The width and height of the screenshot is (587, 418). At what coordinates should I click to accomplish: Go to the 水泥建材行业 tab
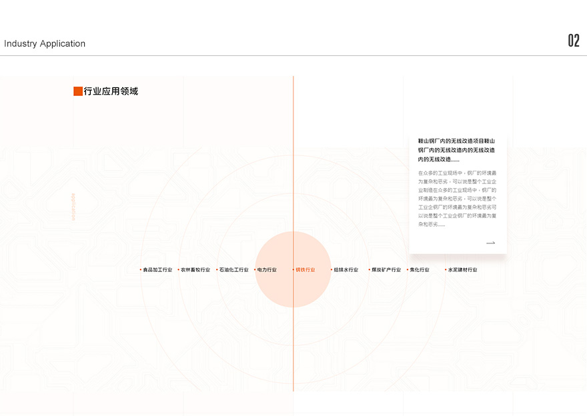[462, 270]
